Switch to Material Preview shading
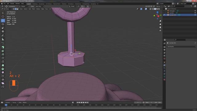 click(x=157, y=9)
